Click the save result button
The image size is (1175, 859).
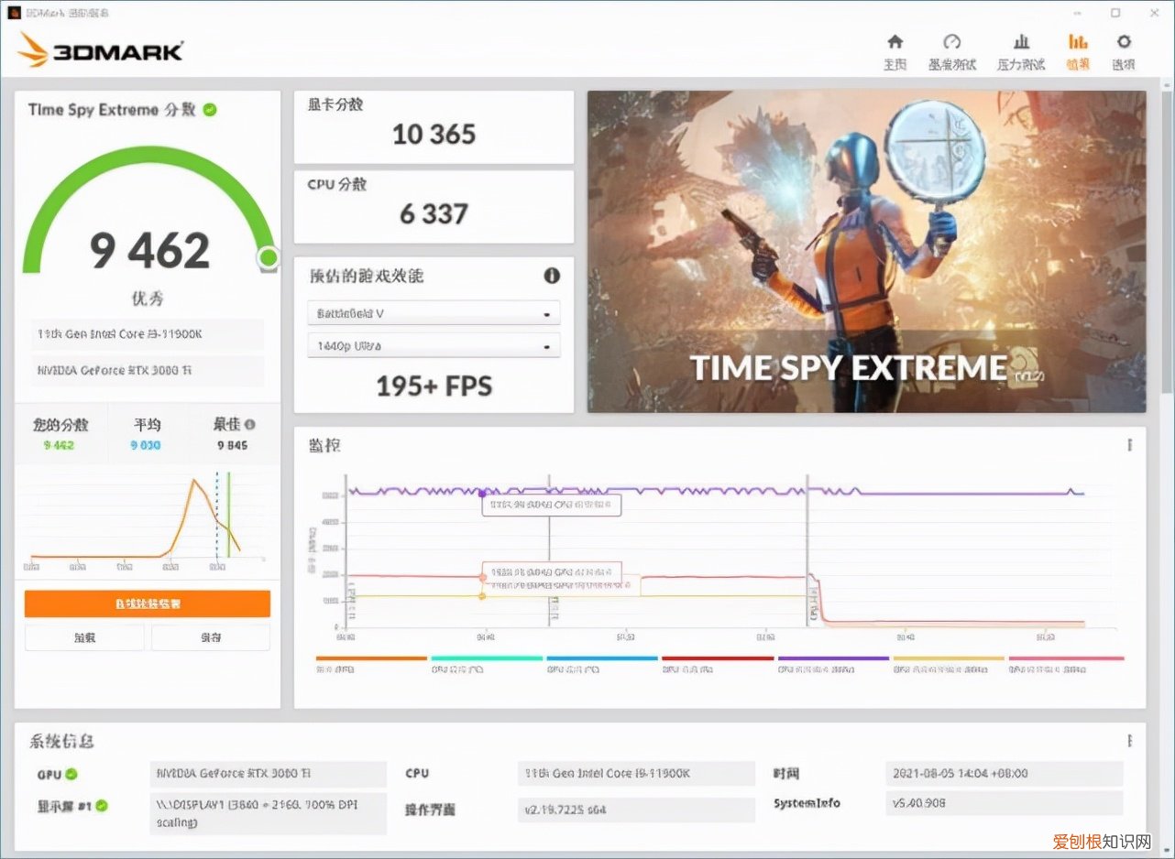pyautogui.click(x=210, y=636)
